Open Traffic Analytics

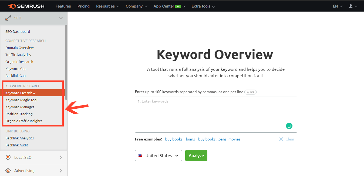18,55
